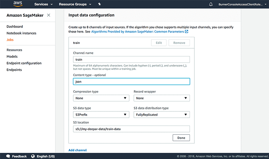Click into the Content type field
269x159 pixels.
coord(131,82)
